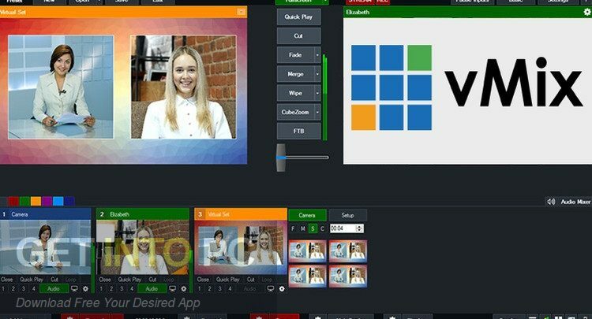
Task: Open gear settings for Virtual Set input
Action: (282, 289)
